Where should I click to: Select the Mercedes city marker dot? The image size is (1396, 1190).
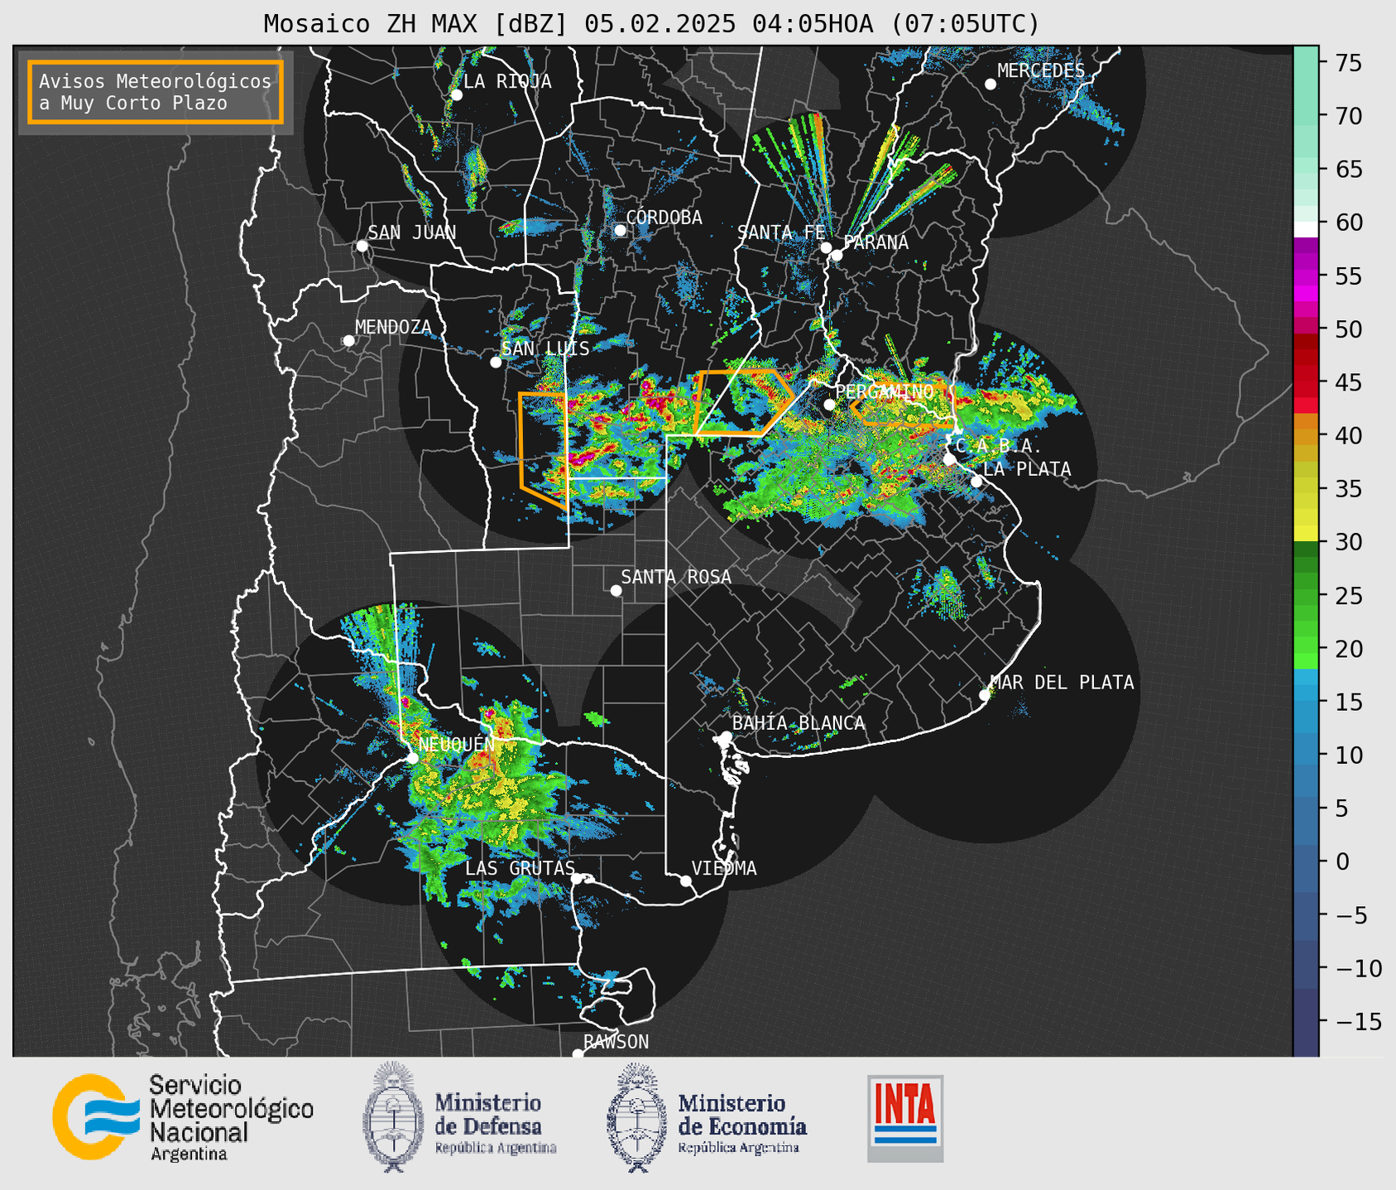click(x=991, y=84)
